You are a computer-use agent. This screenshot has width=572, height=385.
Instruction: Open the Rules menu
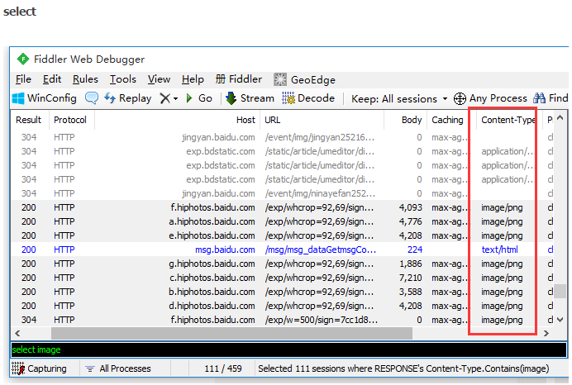[85, 79]
